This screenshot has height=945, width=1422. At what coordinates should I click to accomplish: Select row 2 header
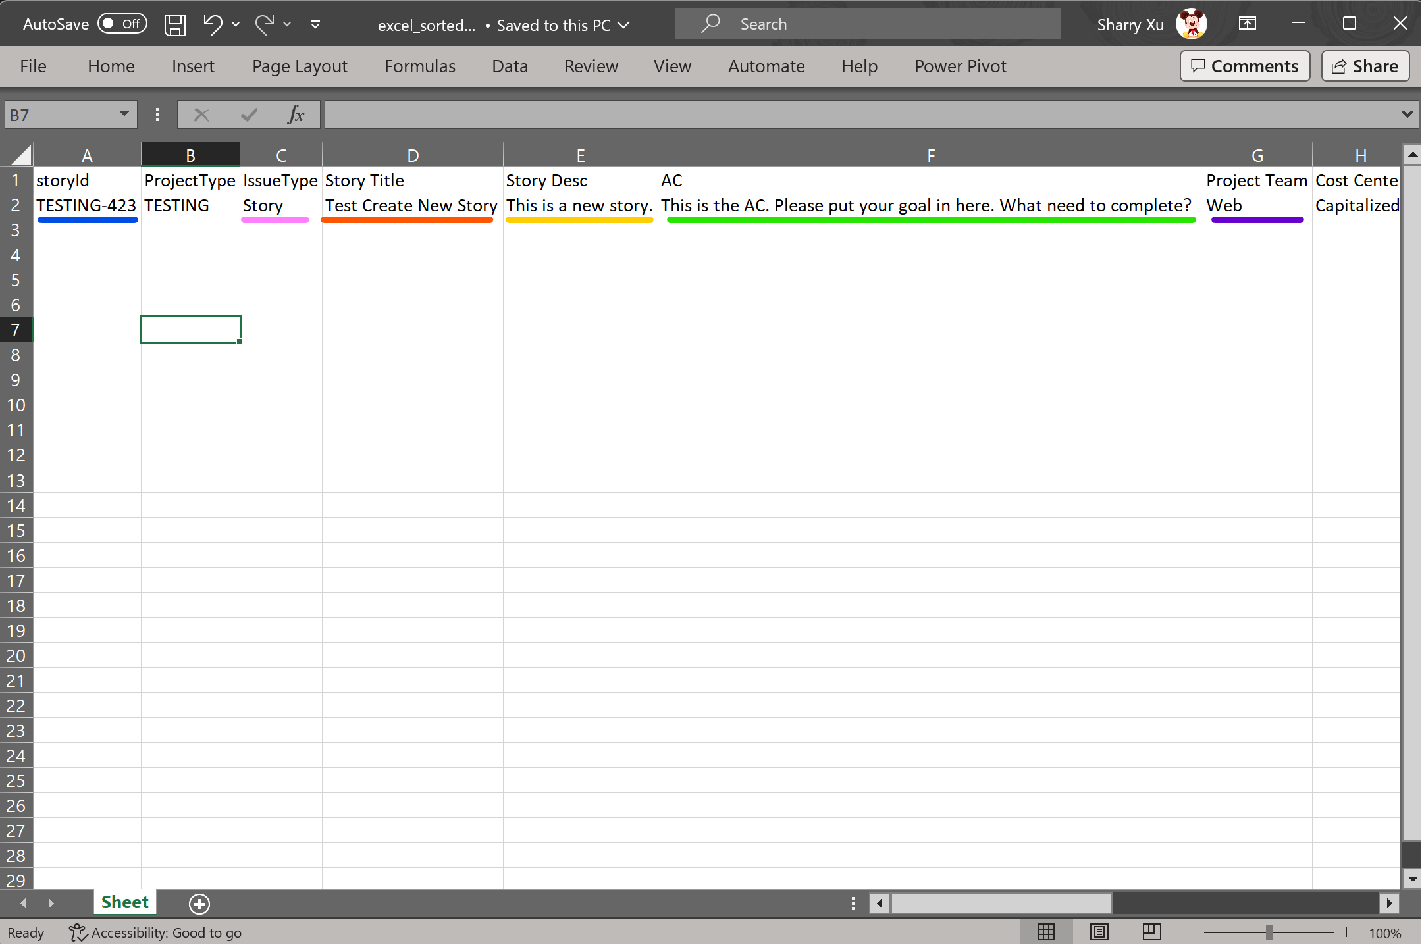(16, 205)
